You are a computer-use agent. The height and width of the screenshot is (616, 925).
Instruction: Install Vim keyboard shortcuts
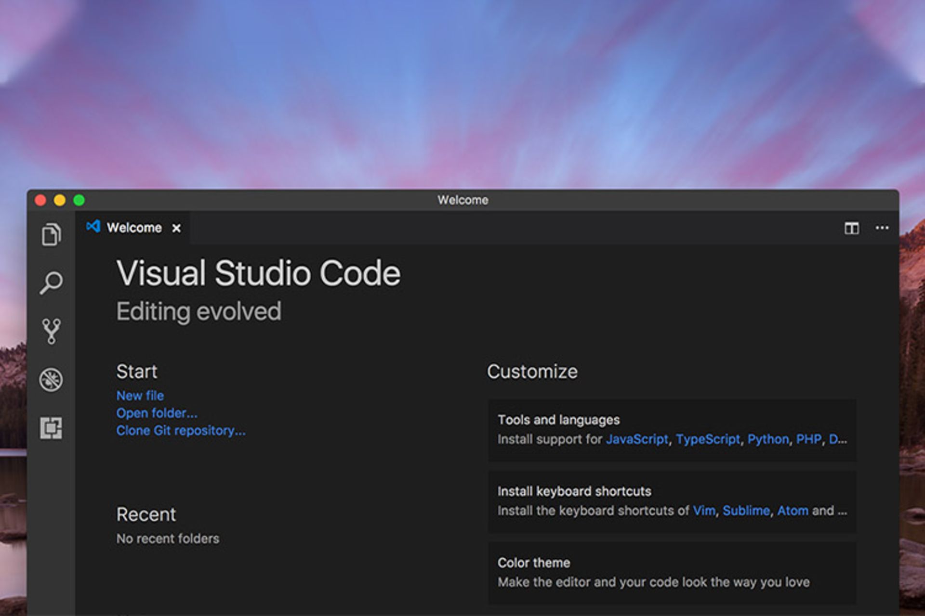704,511
